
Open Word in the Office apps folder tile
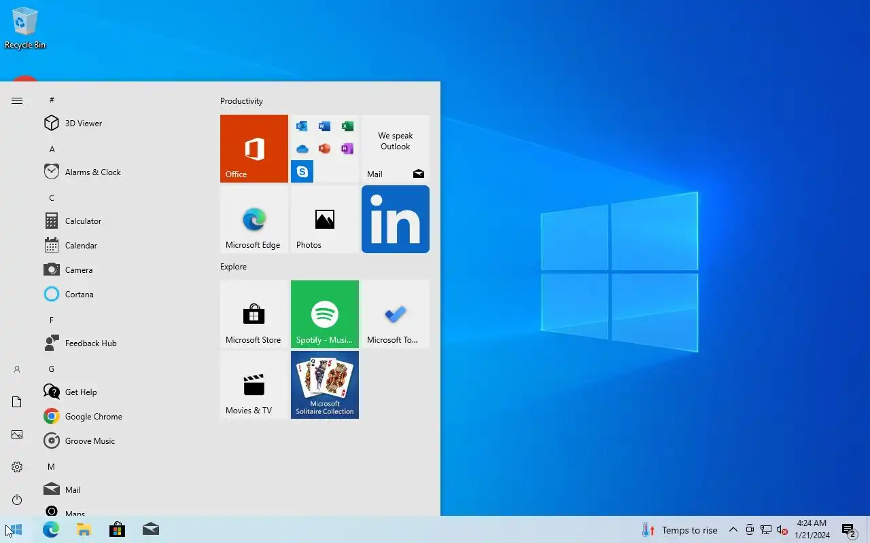(x=325, y=126)
